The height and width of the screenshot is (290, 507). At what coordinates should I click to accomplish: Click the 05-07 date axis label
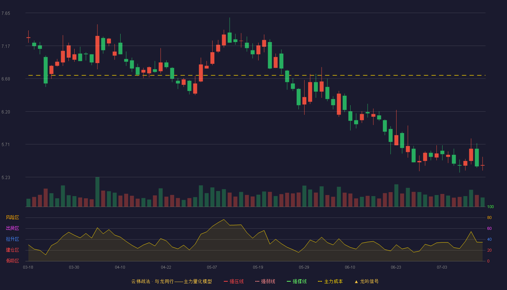click(212, 267)
